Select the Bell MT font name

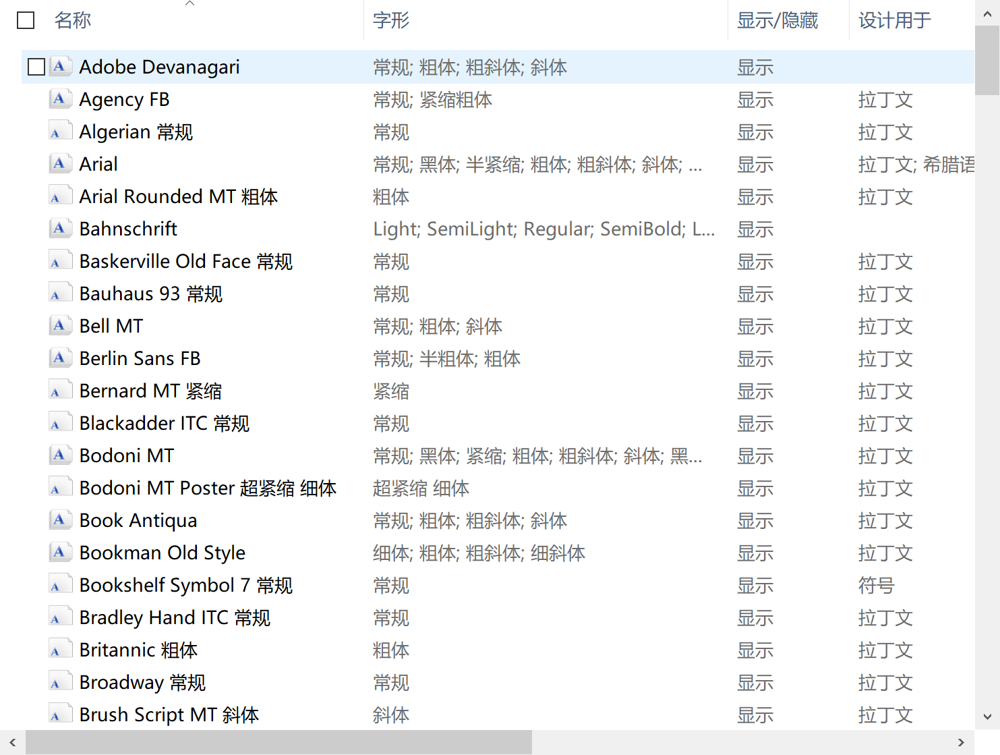coord(111,326)
